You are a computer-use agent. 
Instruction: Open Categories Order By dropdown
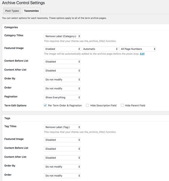62,80
